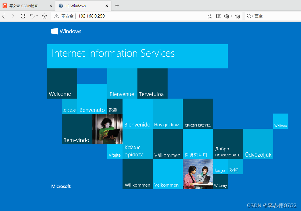Click the read aloud icon in address bar
The width and height of the screenshot is (301, 211).
tap(210, 16)
